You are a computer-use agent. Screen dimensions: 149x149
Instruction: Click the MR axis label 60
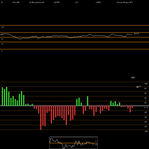point(145,93)
